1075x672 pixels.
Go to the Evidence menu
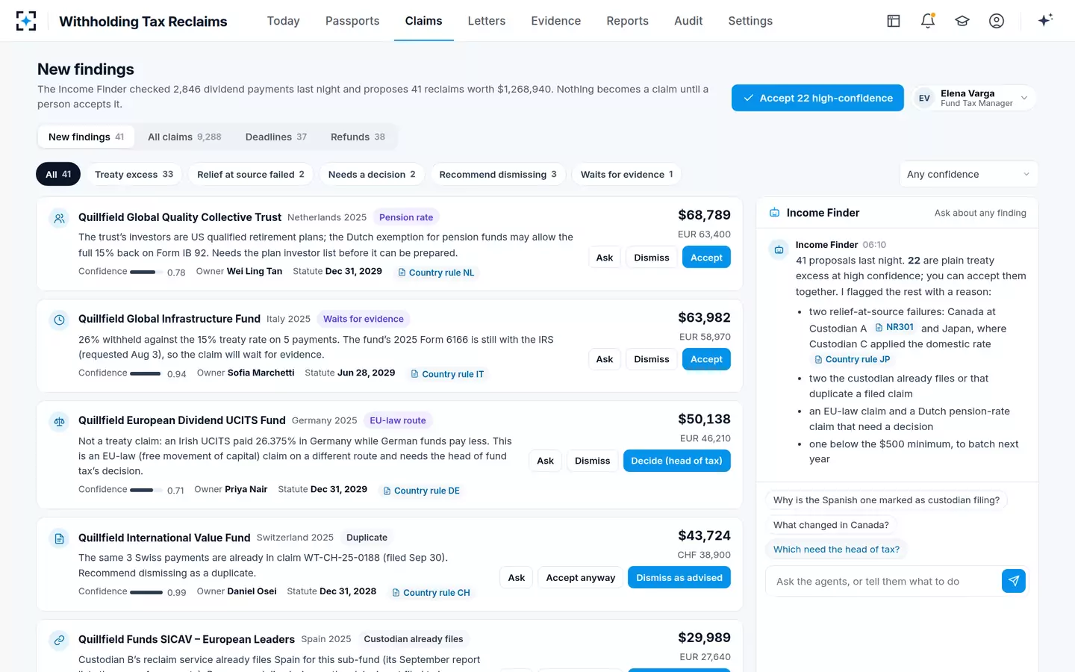555,21
